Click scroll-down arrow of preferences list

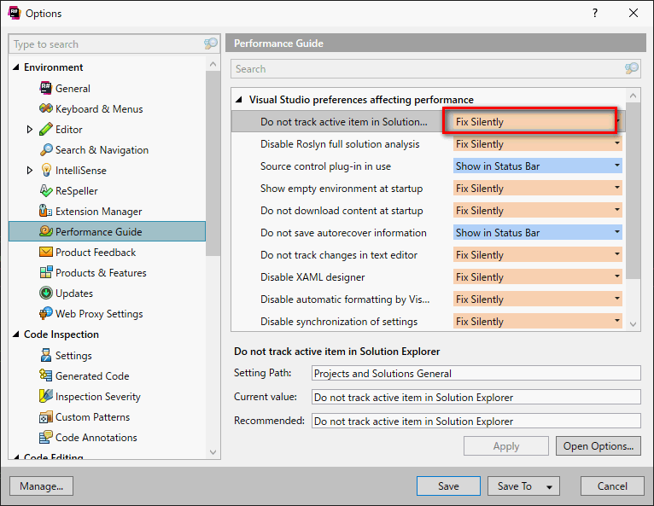click(x=633, y=324)
